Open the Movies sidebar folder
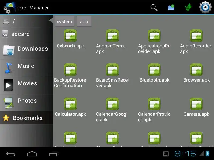 pos(27,85)
